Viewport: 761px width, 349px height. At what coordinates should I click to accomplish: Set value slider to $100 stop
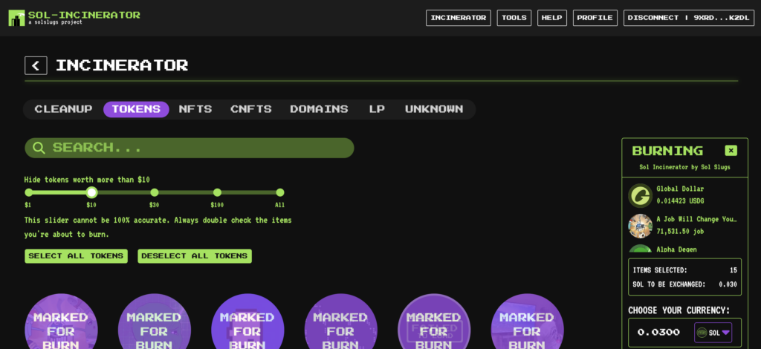217,192
